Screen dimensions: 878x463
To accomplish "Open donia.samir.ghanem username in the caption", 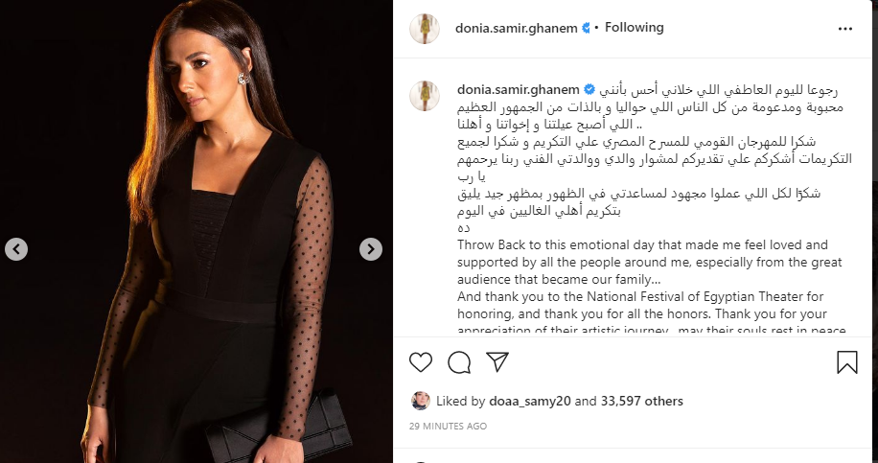I will coord(519,89).
